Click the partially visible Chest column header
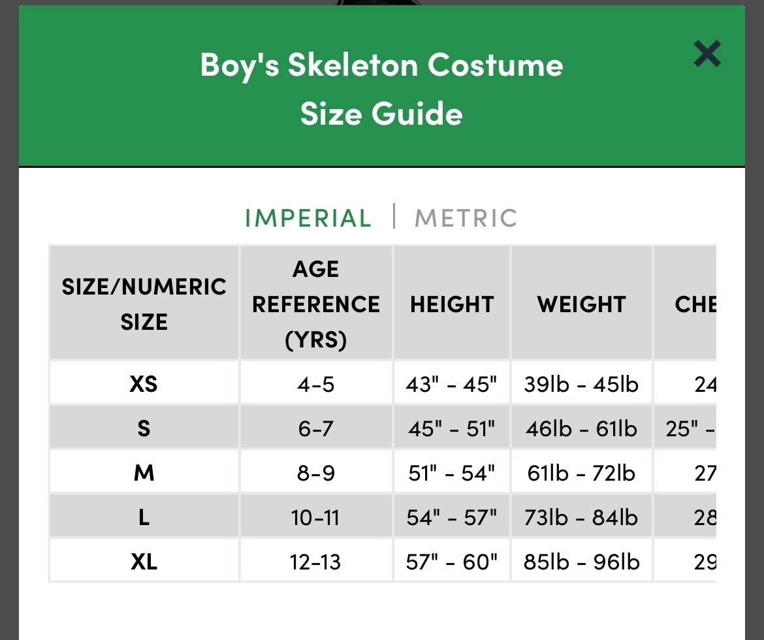The image size is (764, 640). tap(695, 304)
